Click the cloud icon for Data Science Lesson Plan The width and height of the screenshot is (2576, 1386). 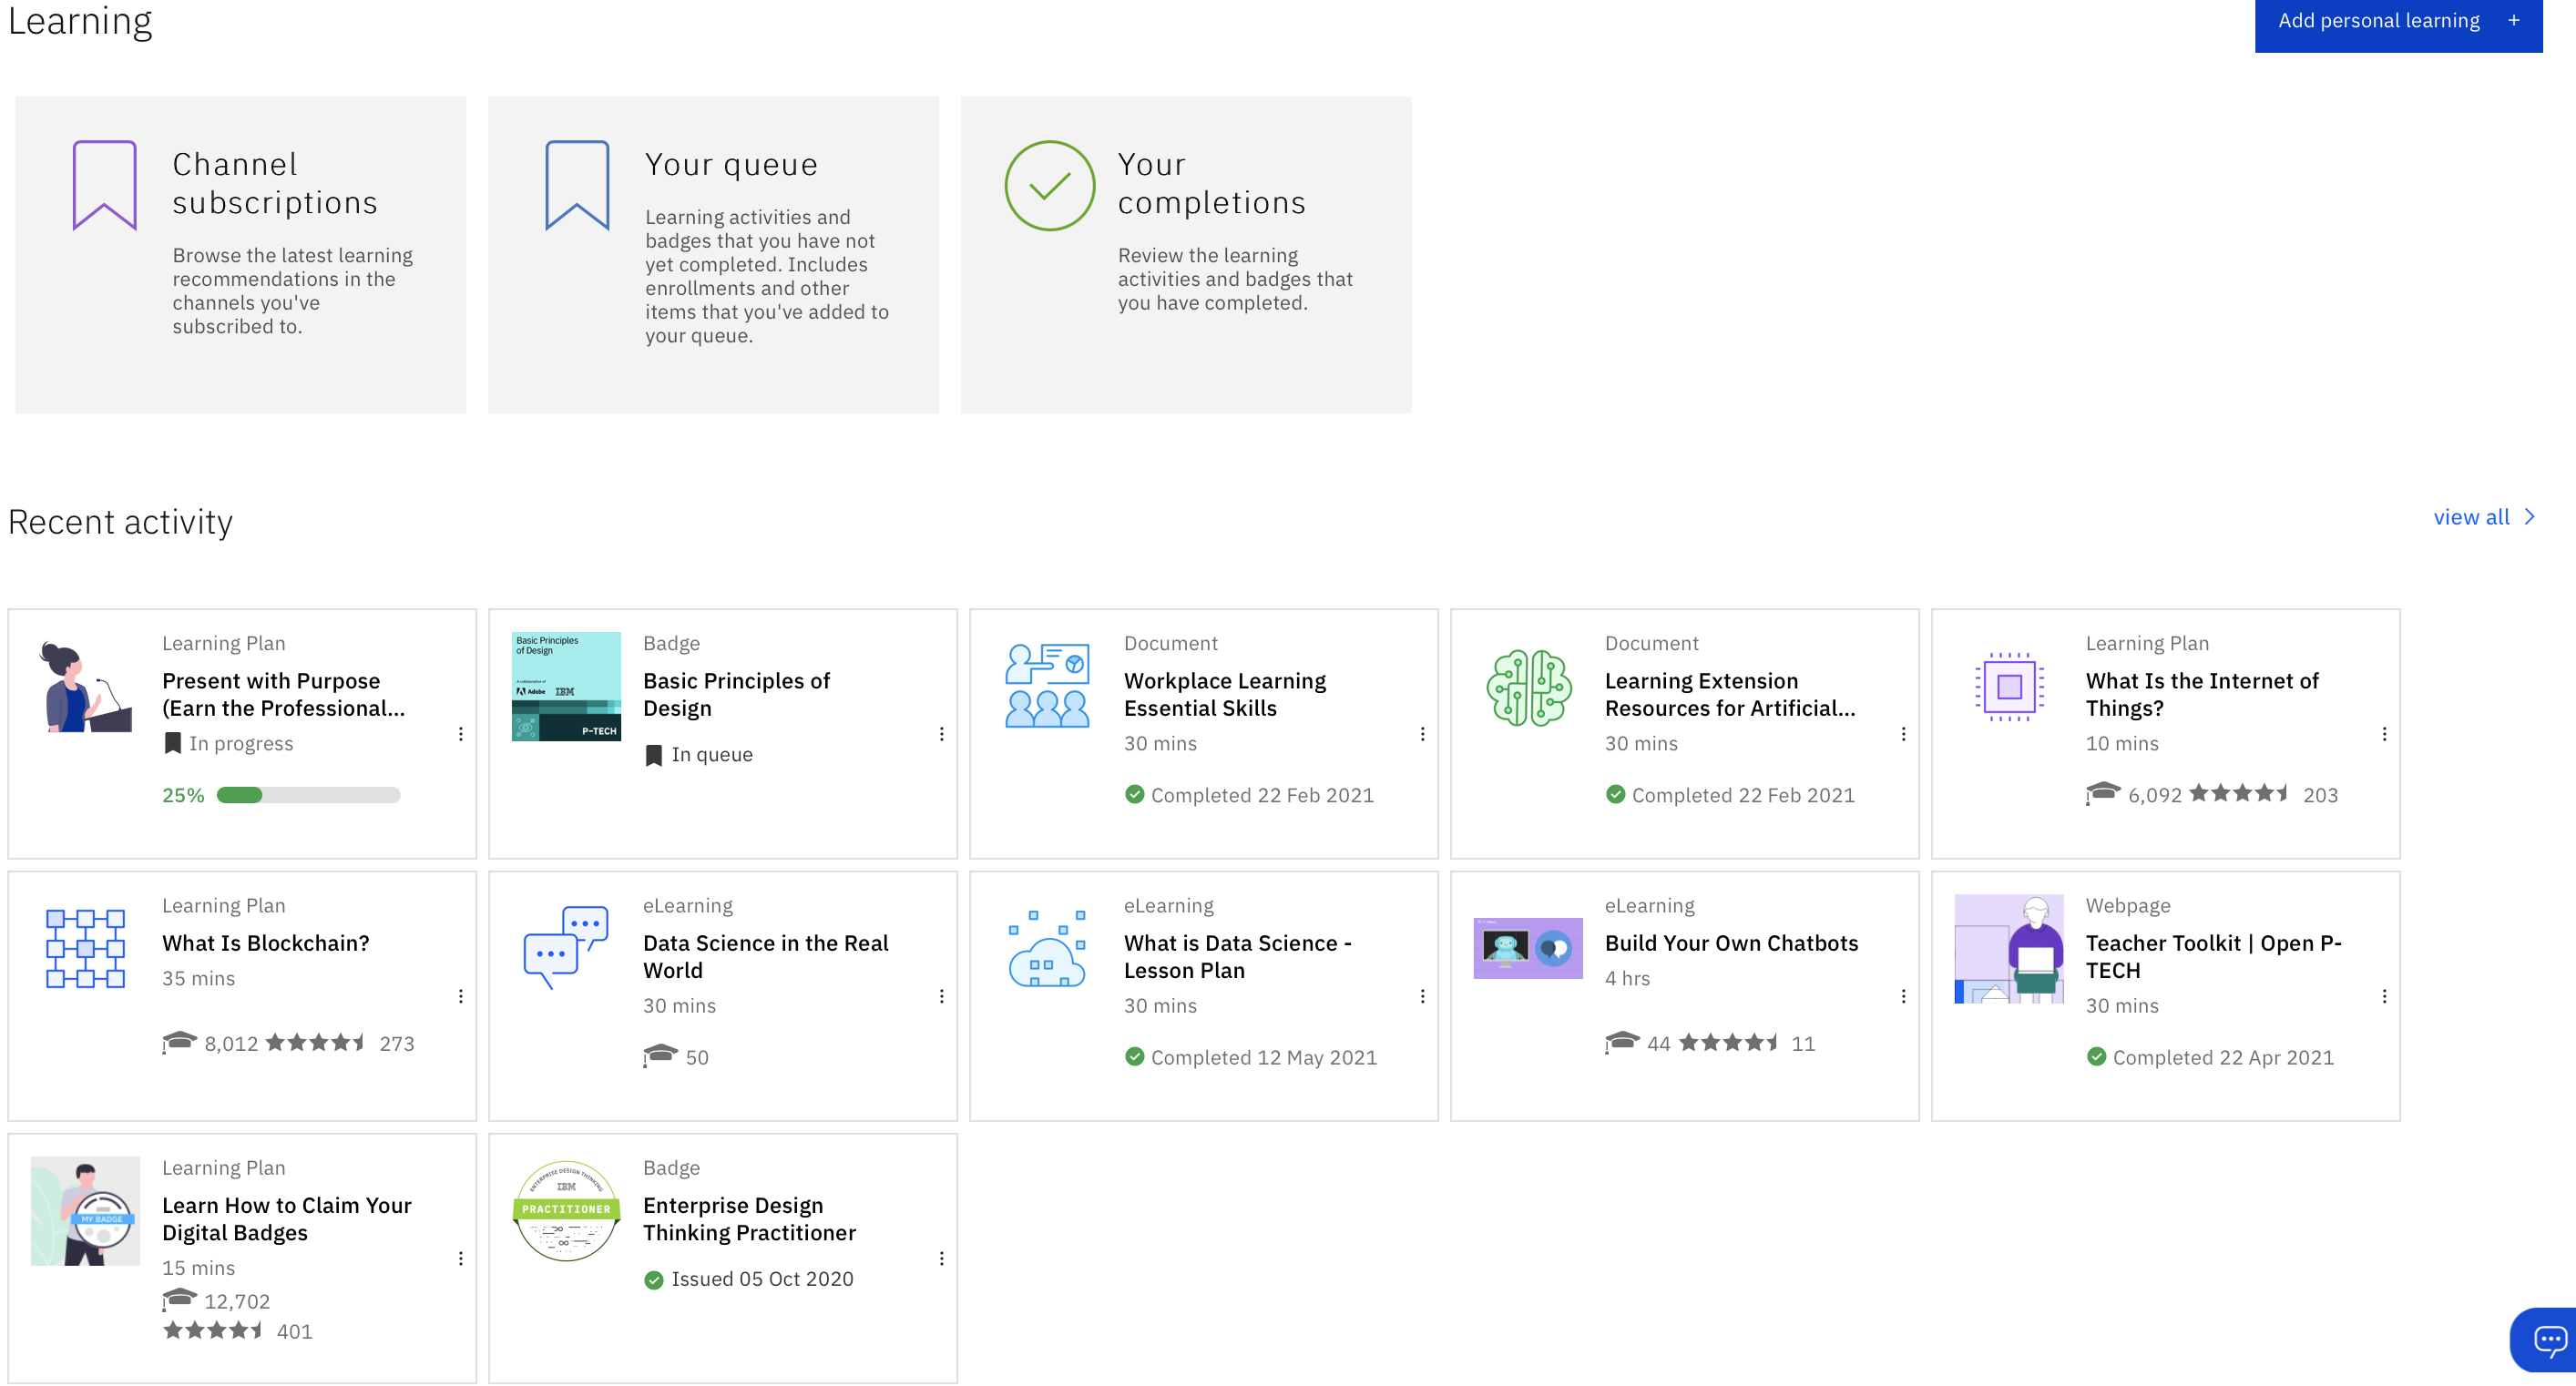point(1047,948)
